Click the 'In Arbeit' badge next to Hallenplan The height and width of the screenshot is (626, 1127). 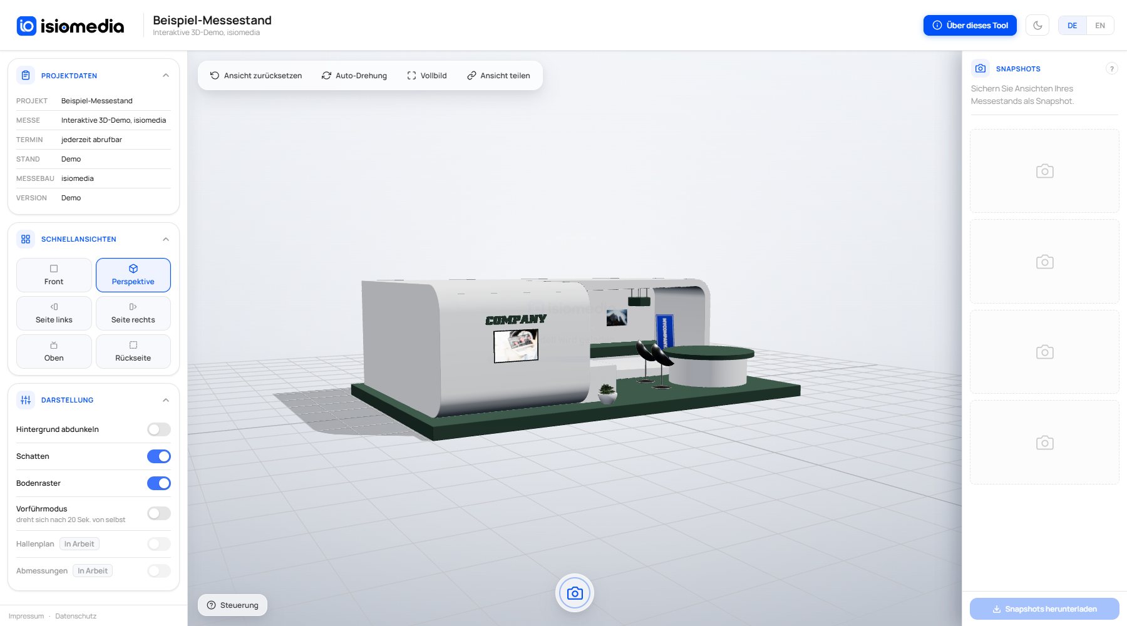80,544
